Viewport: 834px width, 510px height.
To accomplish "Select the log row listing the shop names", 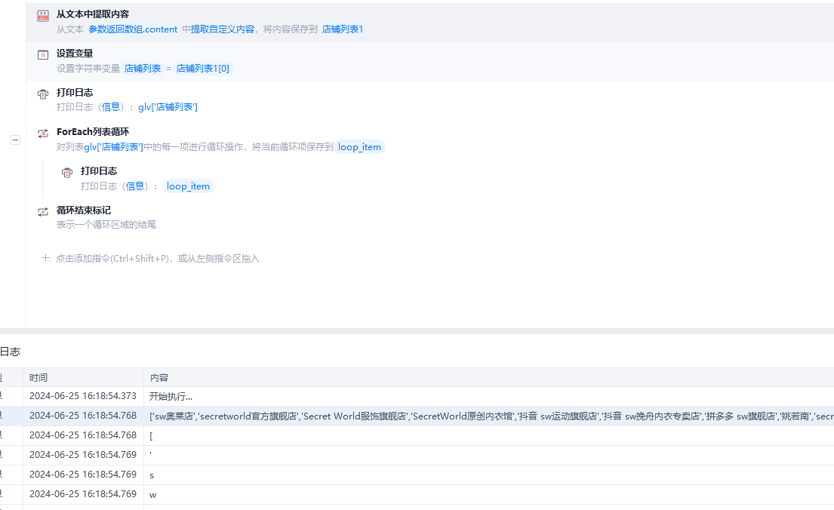I will (x=417, y=416).
